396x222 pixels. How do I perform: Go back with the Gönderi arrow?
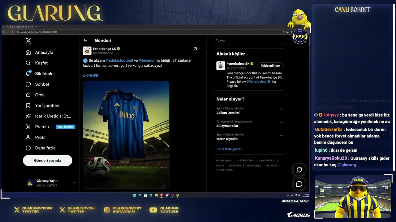(85, 40)
